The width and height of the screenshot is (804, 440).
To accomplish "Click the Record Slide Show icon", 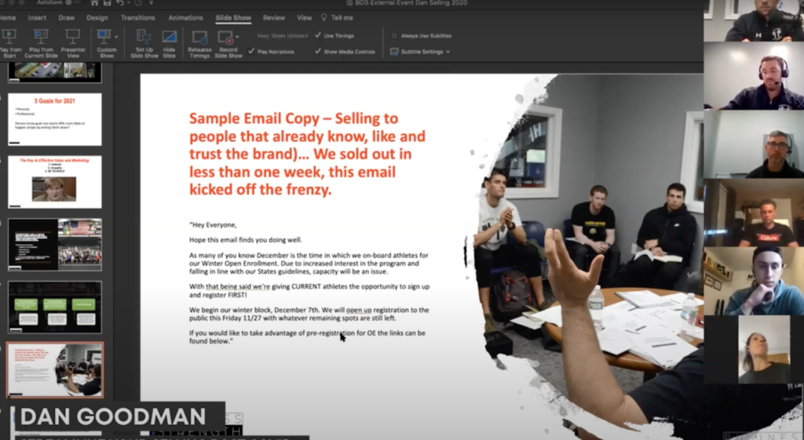I will pos(225,37).
